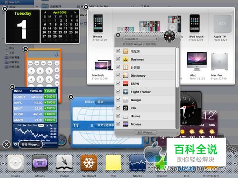The height and width of the screenshot is (178, 238).
Task: Disable the ESPN widget checkbox
Action: coord(118,84)
